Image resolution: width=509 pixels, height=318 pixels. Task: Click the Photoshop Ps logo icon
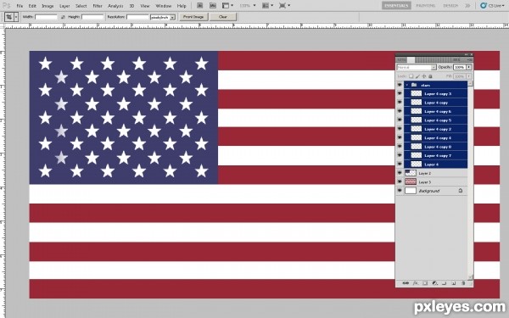7,6
